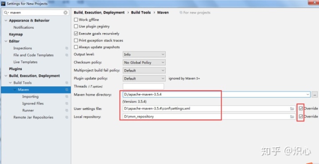
Task: Open the Importing settings page
Action: [x=30, y=97]
